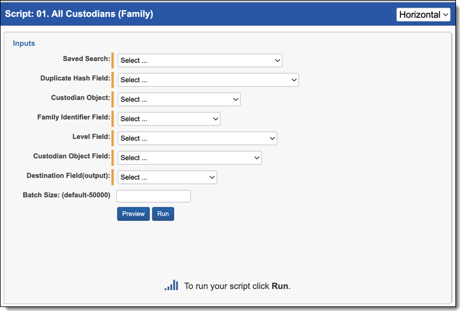Open the Level Field select dropdown
The width and height of the screenshot is (460, 311).
click(197, 139)
